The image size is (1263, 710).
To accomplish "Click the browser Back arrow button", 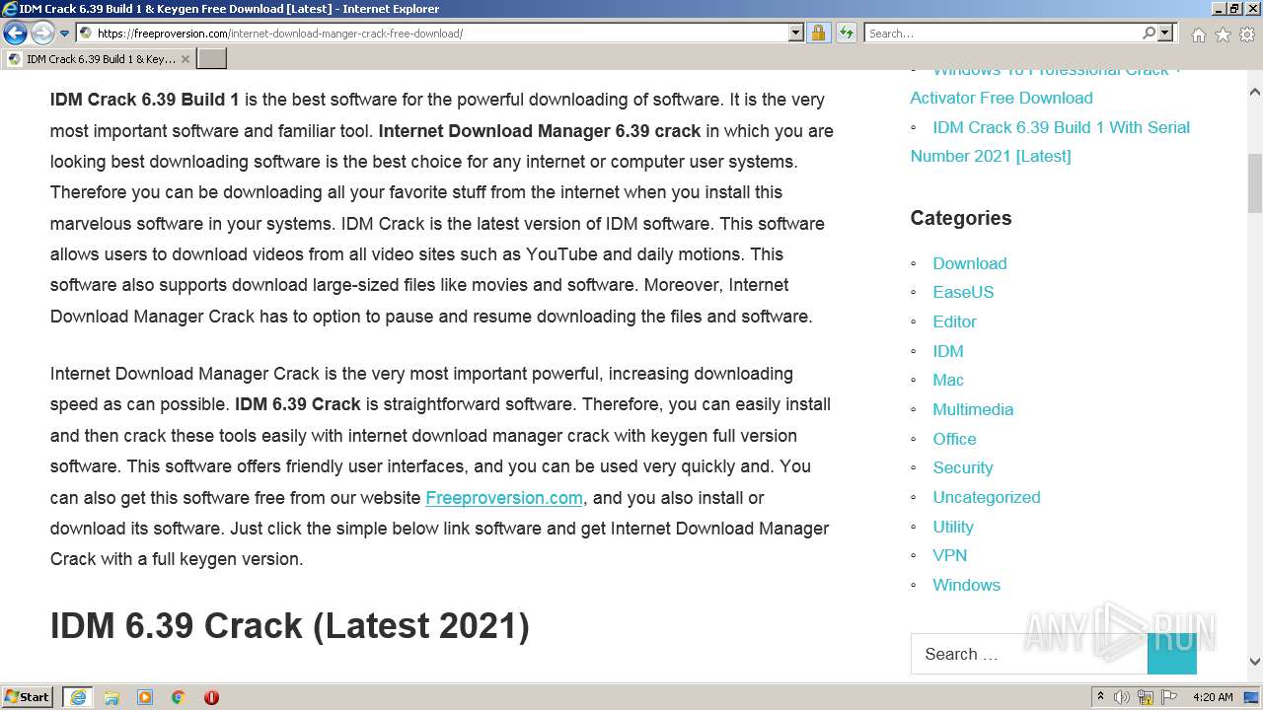I will 15,33.
